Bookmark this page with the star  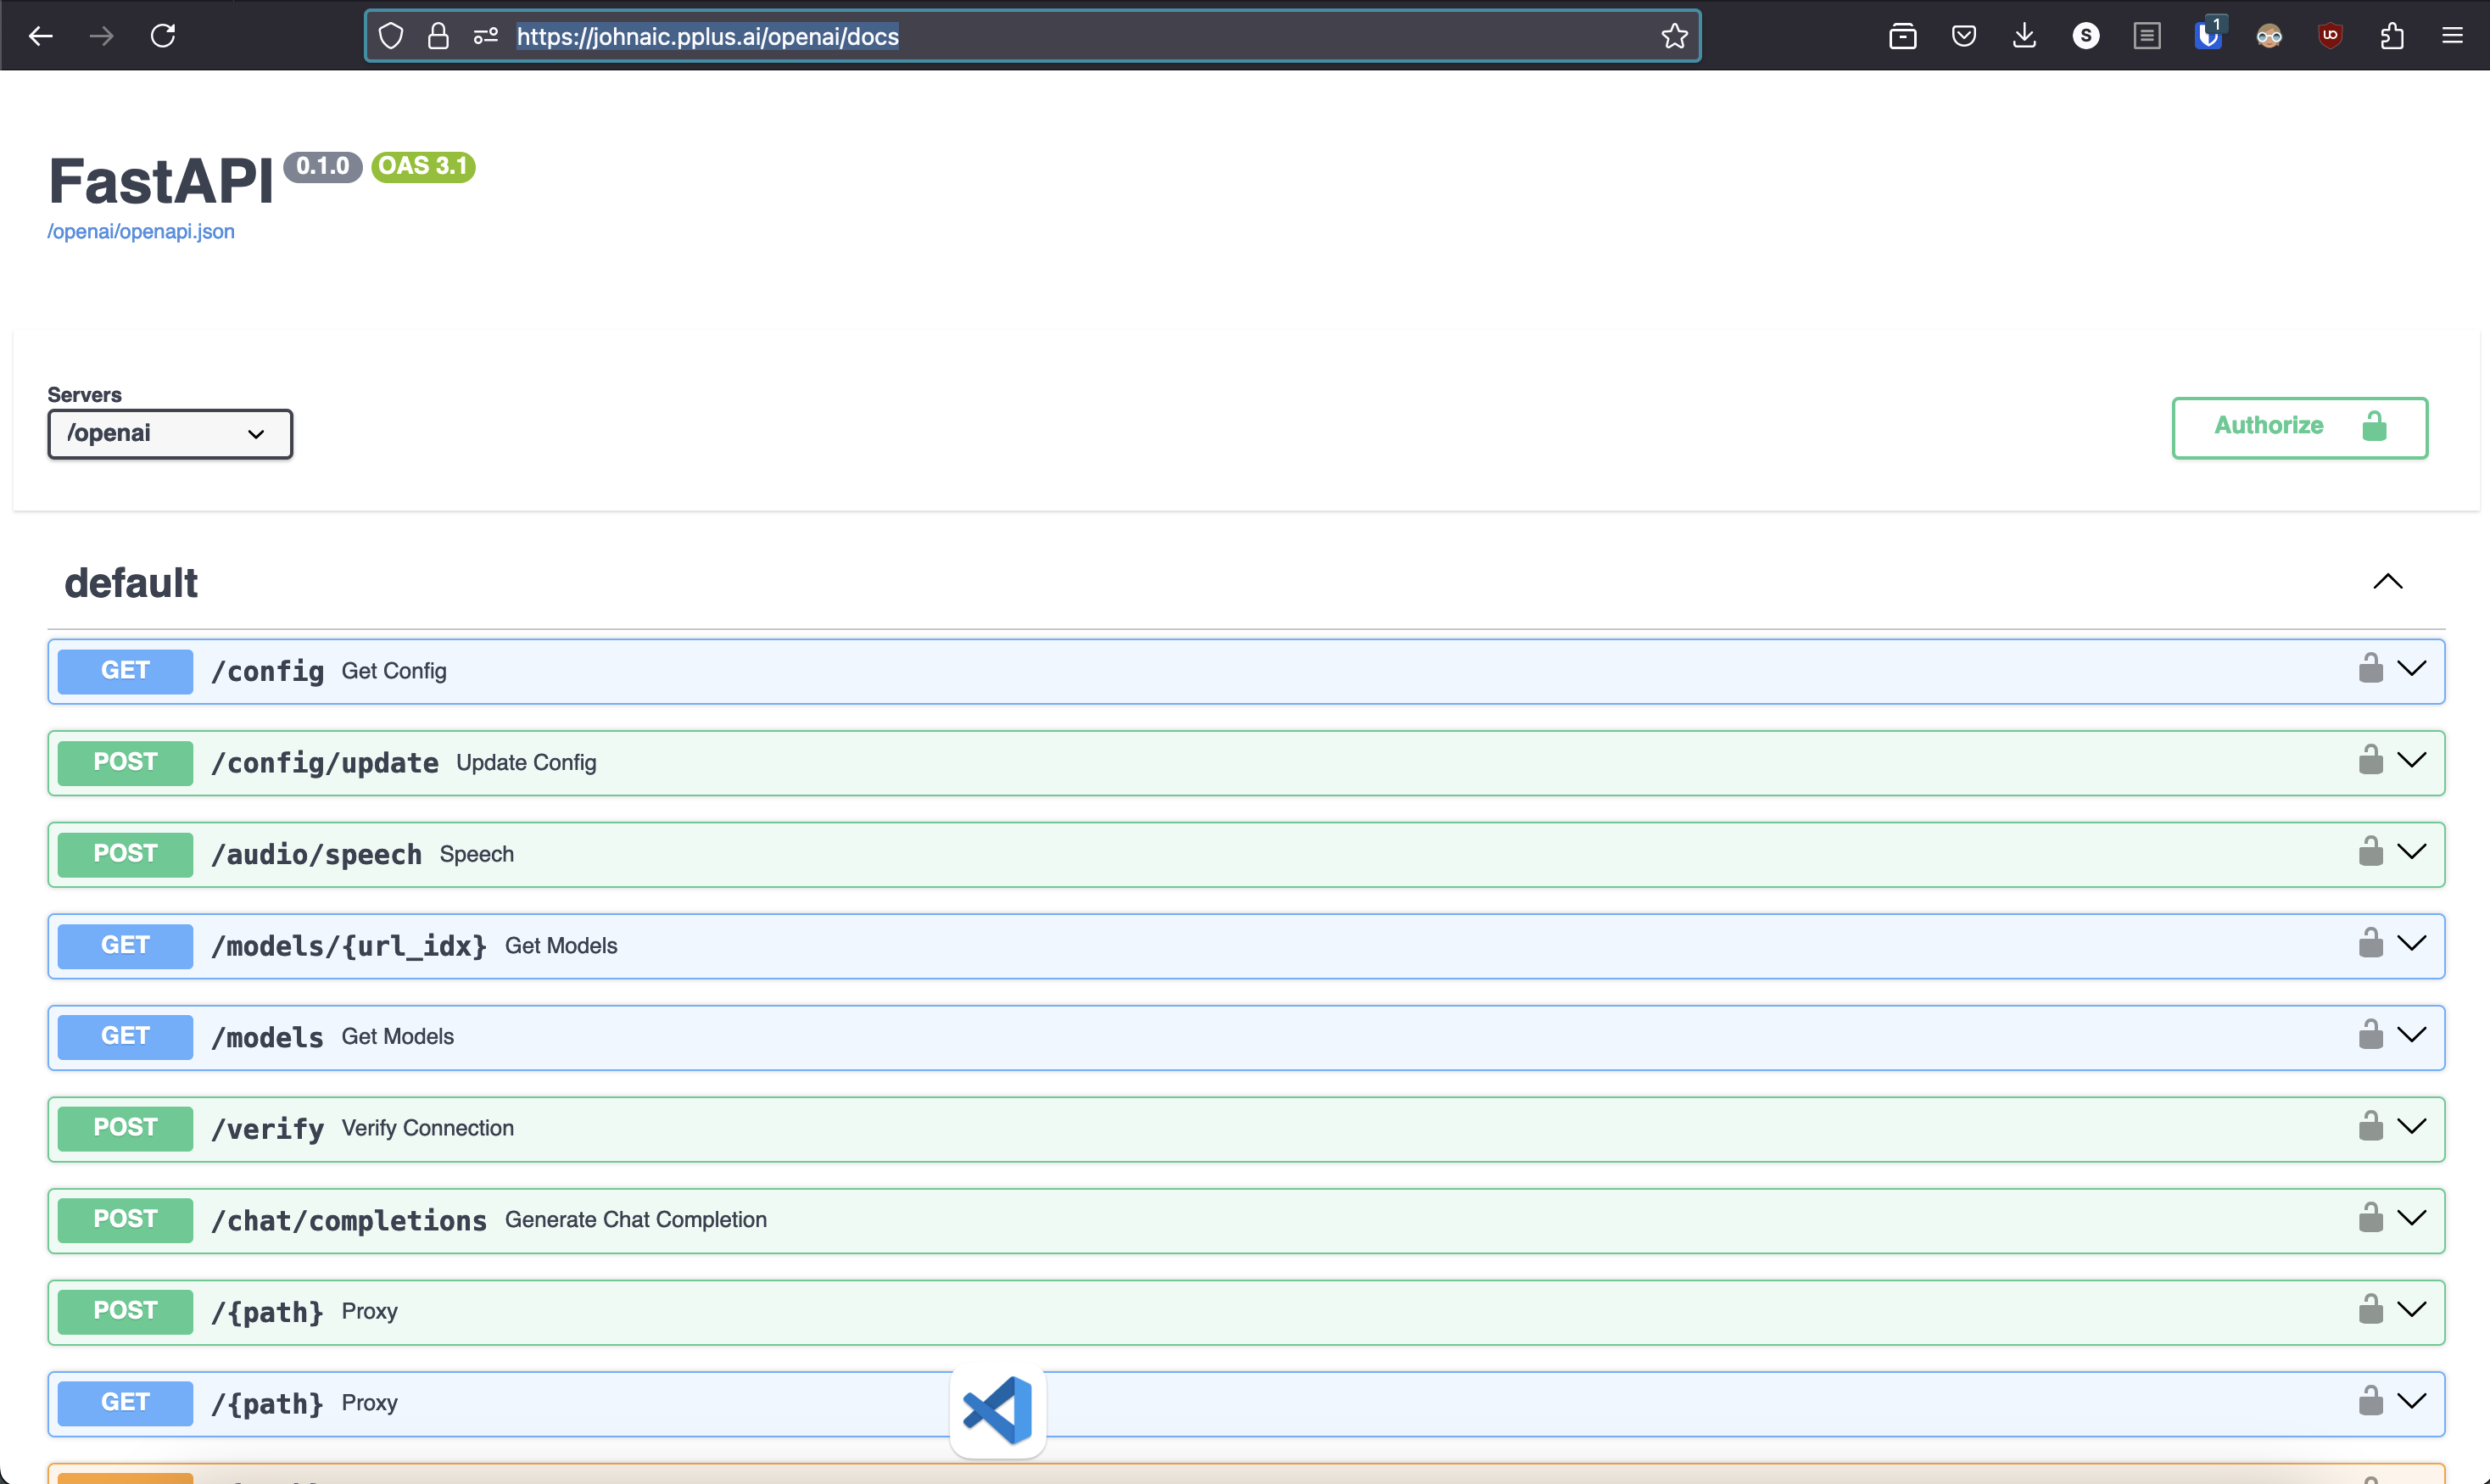click(1675, 36)
